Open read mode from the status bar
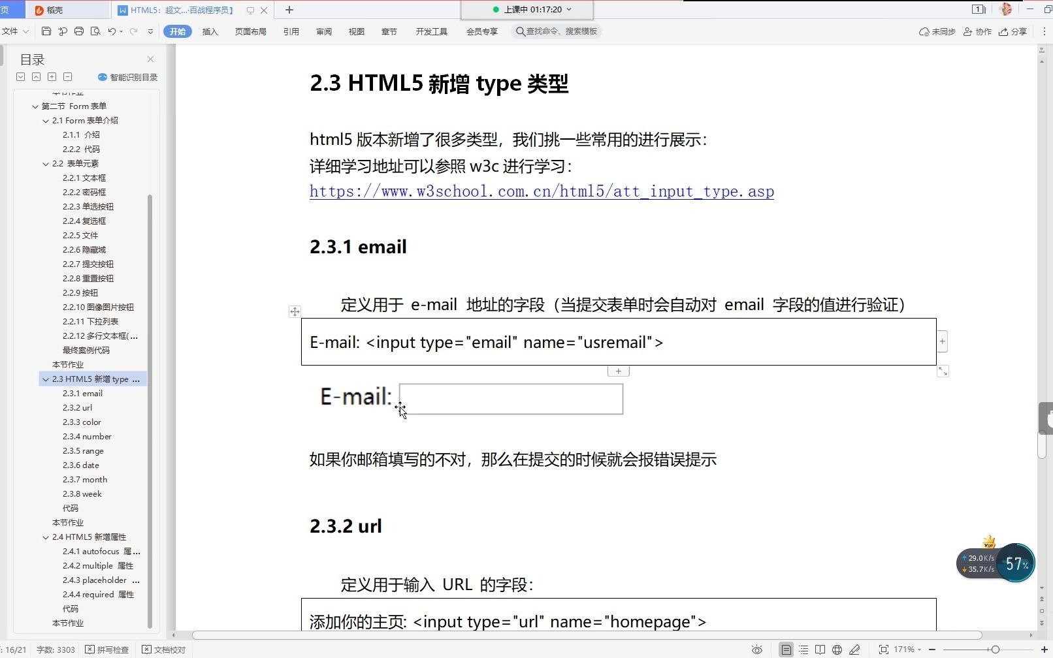Screen dimensions: 1053x658 click(820, 650)
